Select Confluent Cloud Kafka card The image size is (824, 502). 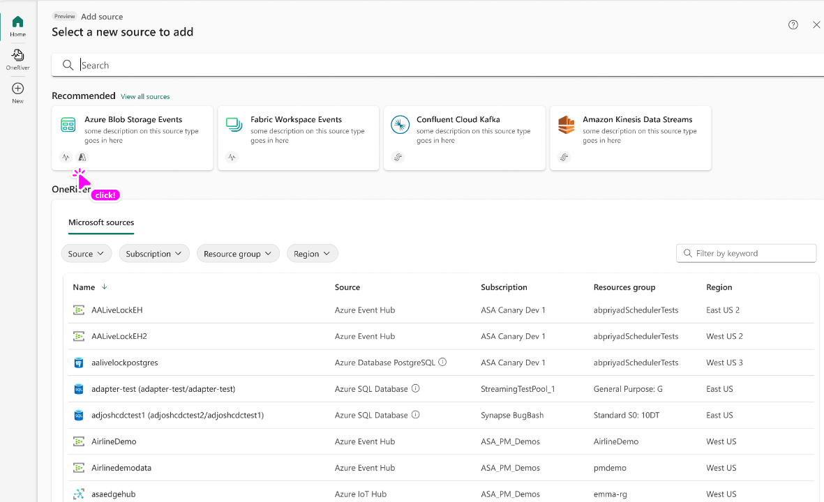(465, 138)
